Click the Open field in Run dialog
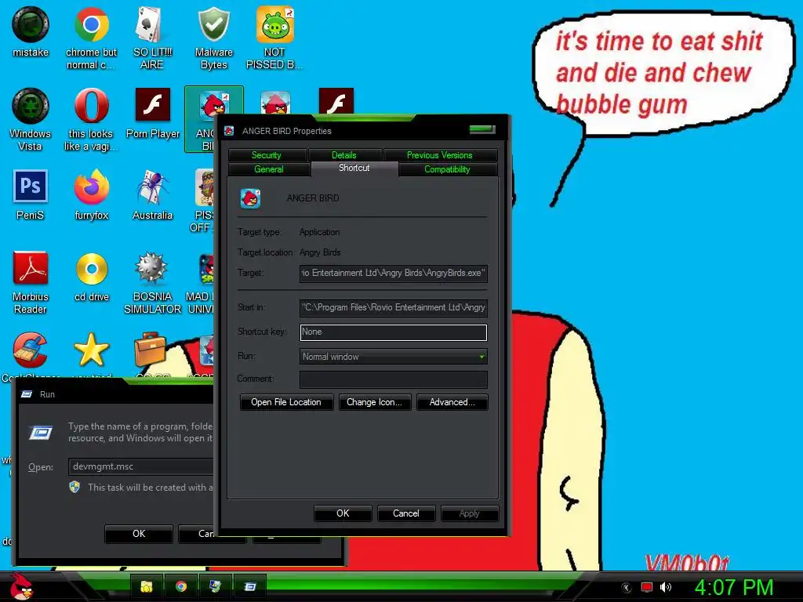The width and height of the screenshot is (803, 602). point(141,467)
